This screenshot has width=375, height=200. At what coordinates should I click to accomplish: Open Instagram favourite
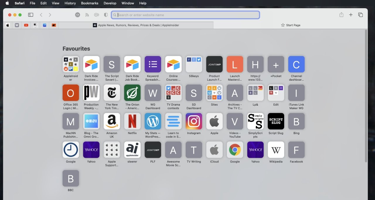(x=194, y=121)
